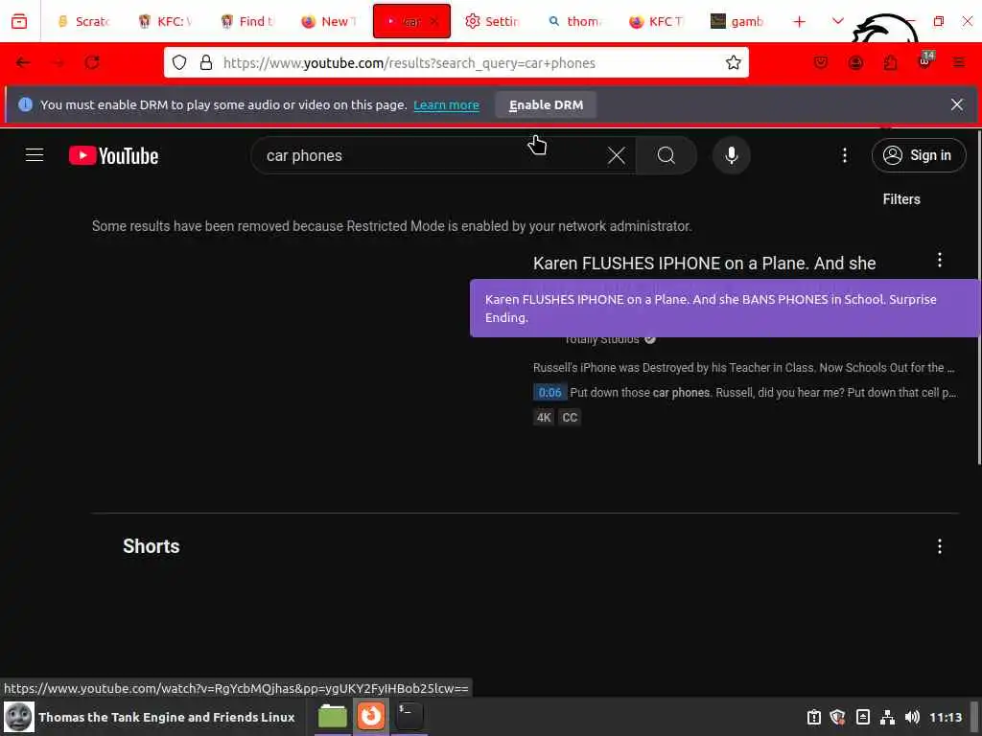The width and height of the screenshot is (982, 736).
Task: Open the extension with 14 badge
Action: pos(925,61)
